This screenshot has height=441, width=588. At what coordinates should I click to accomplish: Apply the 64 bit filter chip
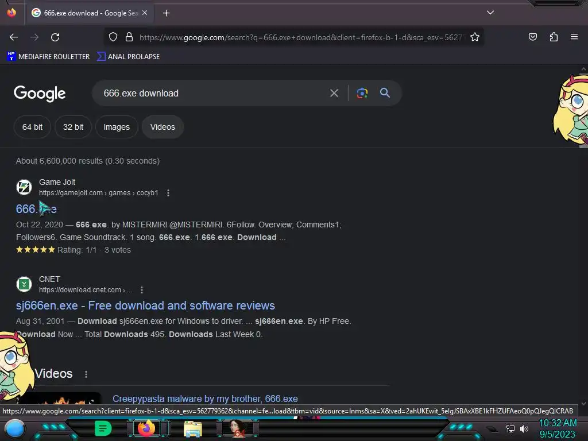pos(32,127)
